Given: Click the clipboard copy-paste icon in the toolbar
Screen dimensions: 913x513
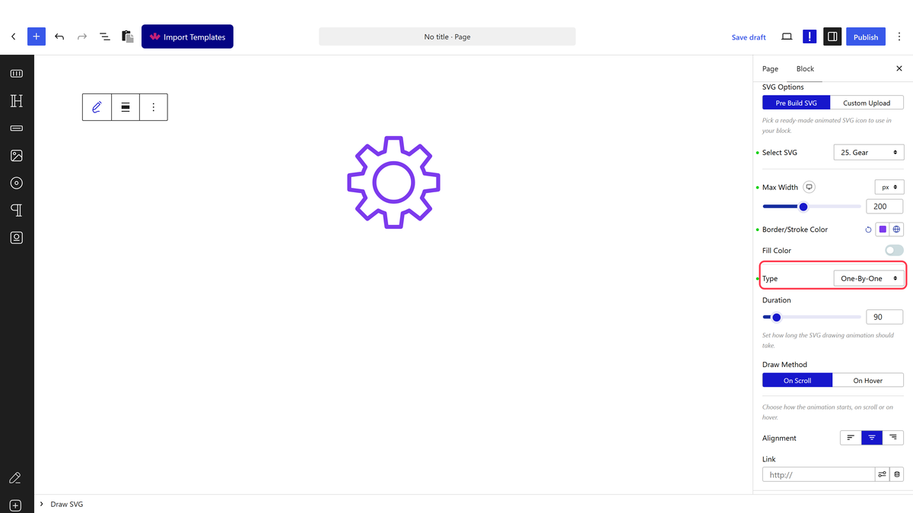Looking at the screenshot, I should (128, 36).
